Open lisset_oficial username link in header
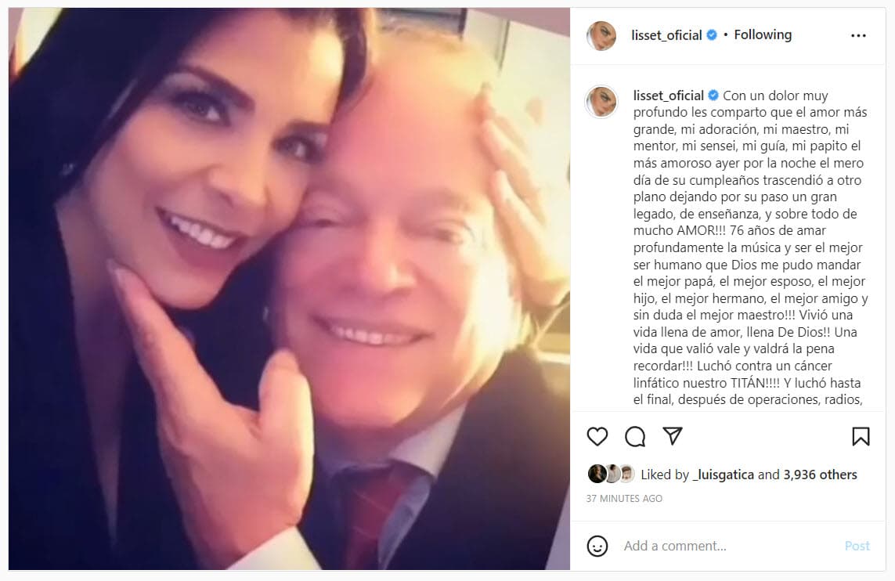Image resolution: width=895 pixels, height=581 pixels. click(666, 35)
